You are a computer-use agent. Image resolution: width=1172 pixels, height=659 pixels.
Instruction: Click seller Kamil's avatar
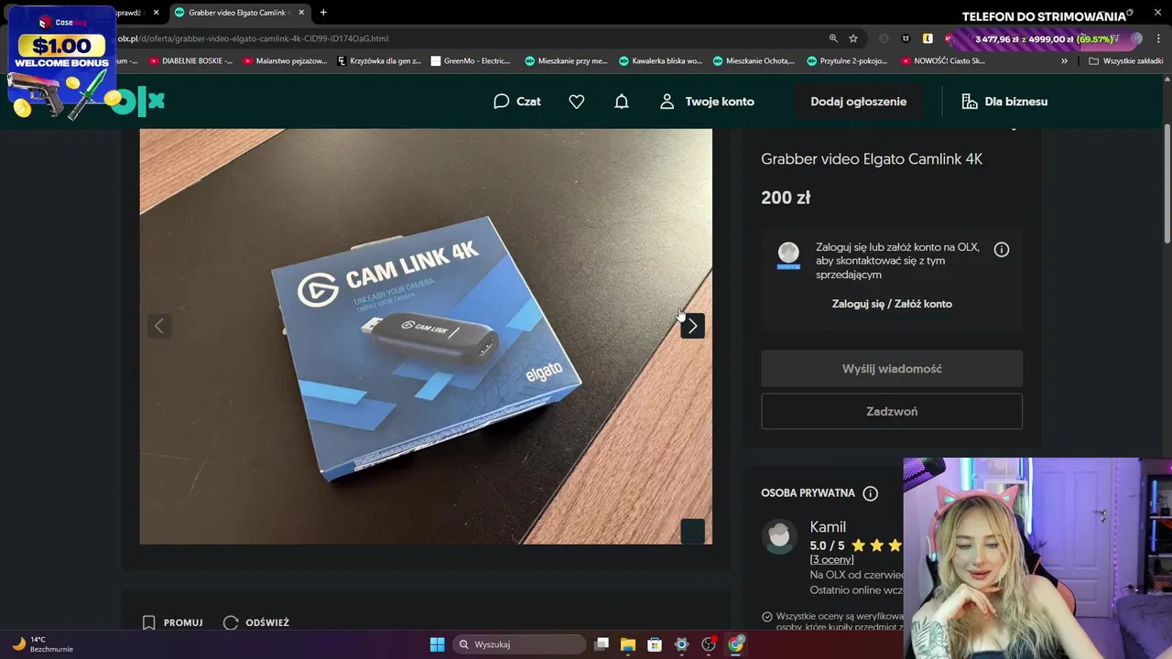[779, 536]
